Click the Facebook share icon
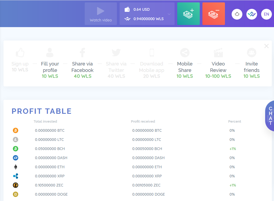The width and height of the screenshot is (274, 201). pyautogui.click(x=83, y=53)
